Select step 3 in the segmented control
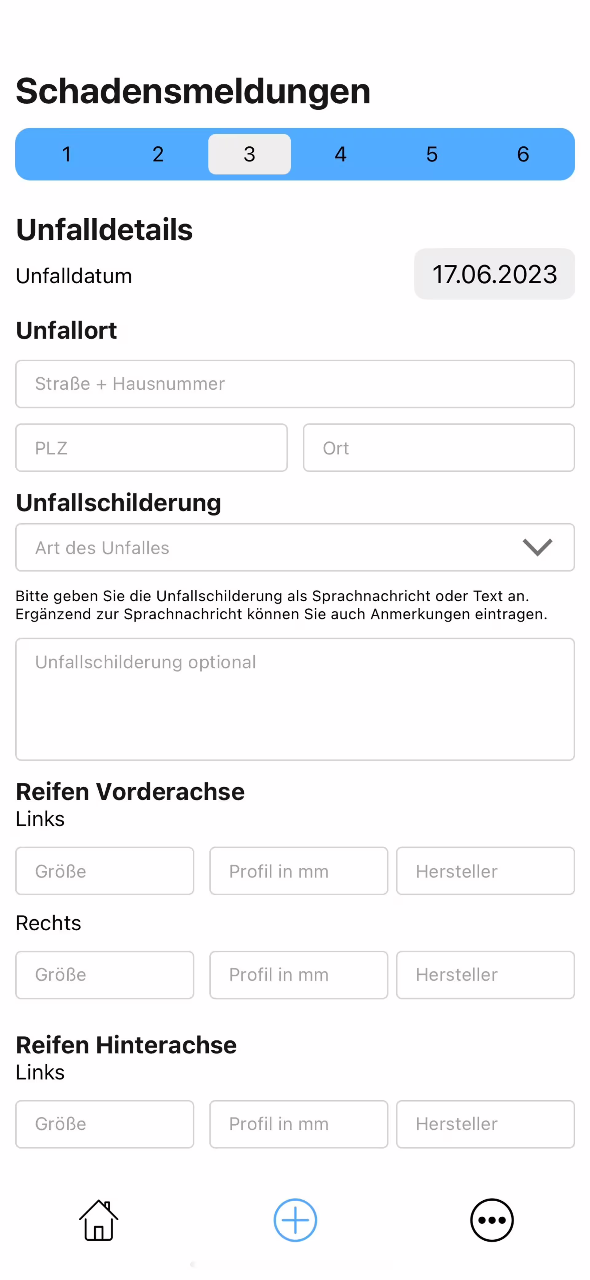Viewport: 590px width, 1280px height. 249,154
